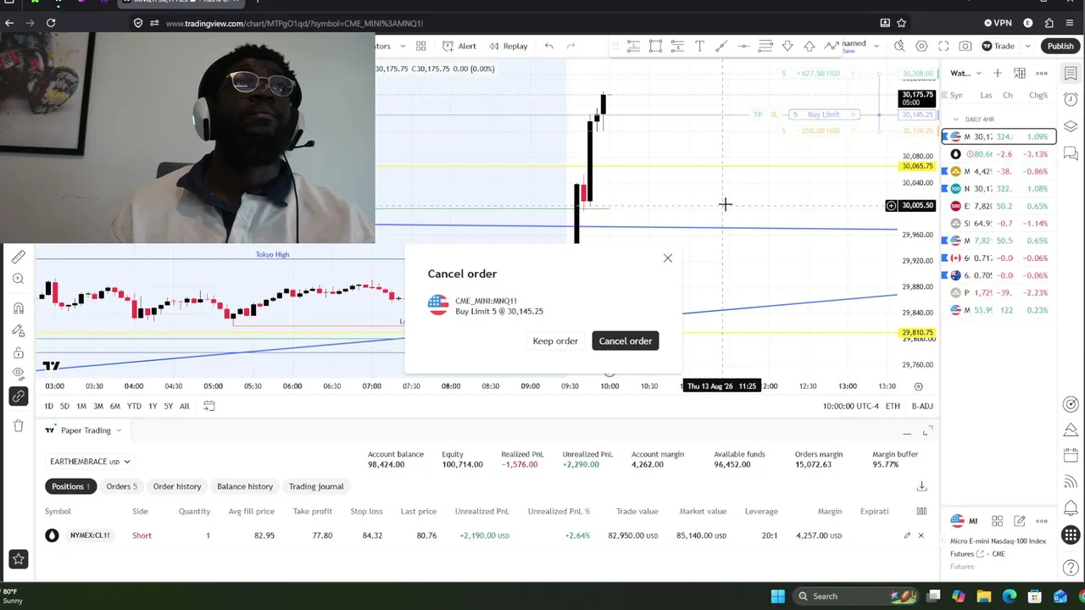Select the trend line drawing tool
Image resolution: width=1085 pixels, height=610 pixels.
pyautogui.click(x=721, y=46)
